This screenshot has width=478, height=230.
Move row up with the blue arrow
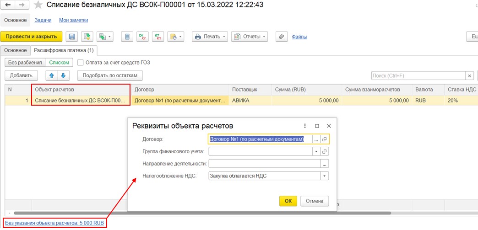click(51, 75)
